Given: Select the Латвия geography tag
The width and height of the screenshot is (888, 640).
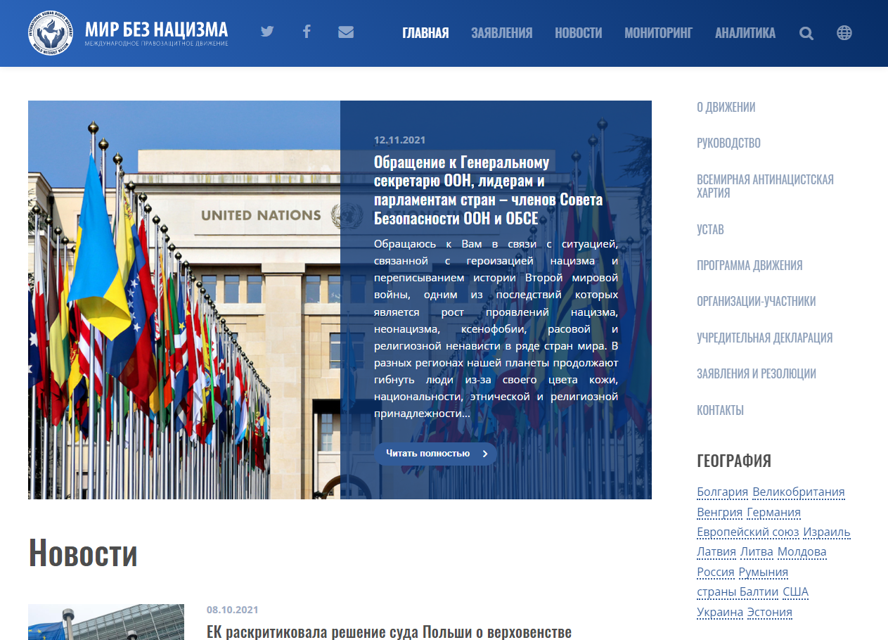Looking at the screenshot, I should coord(716,552).
